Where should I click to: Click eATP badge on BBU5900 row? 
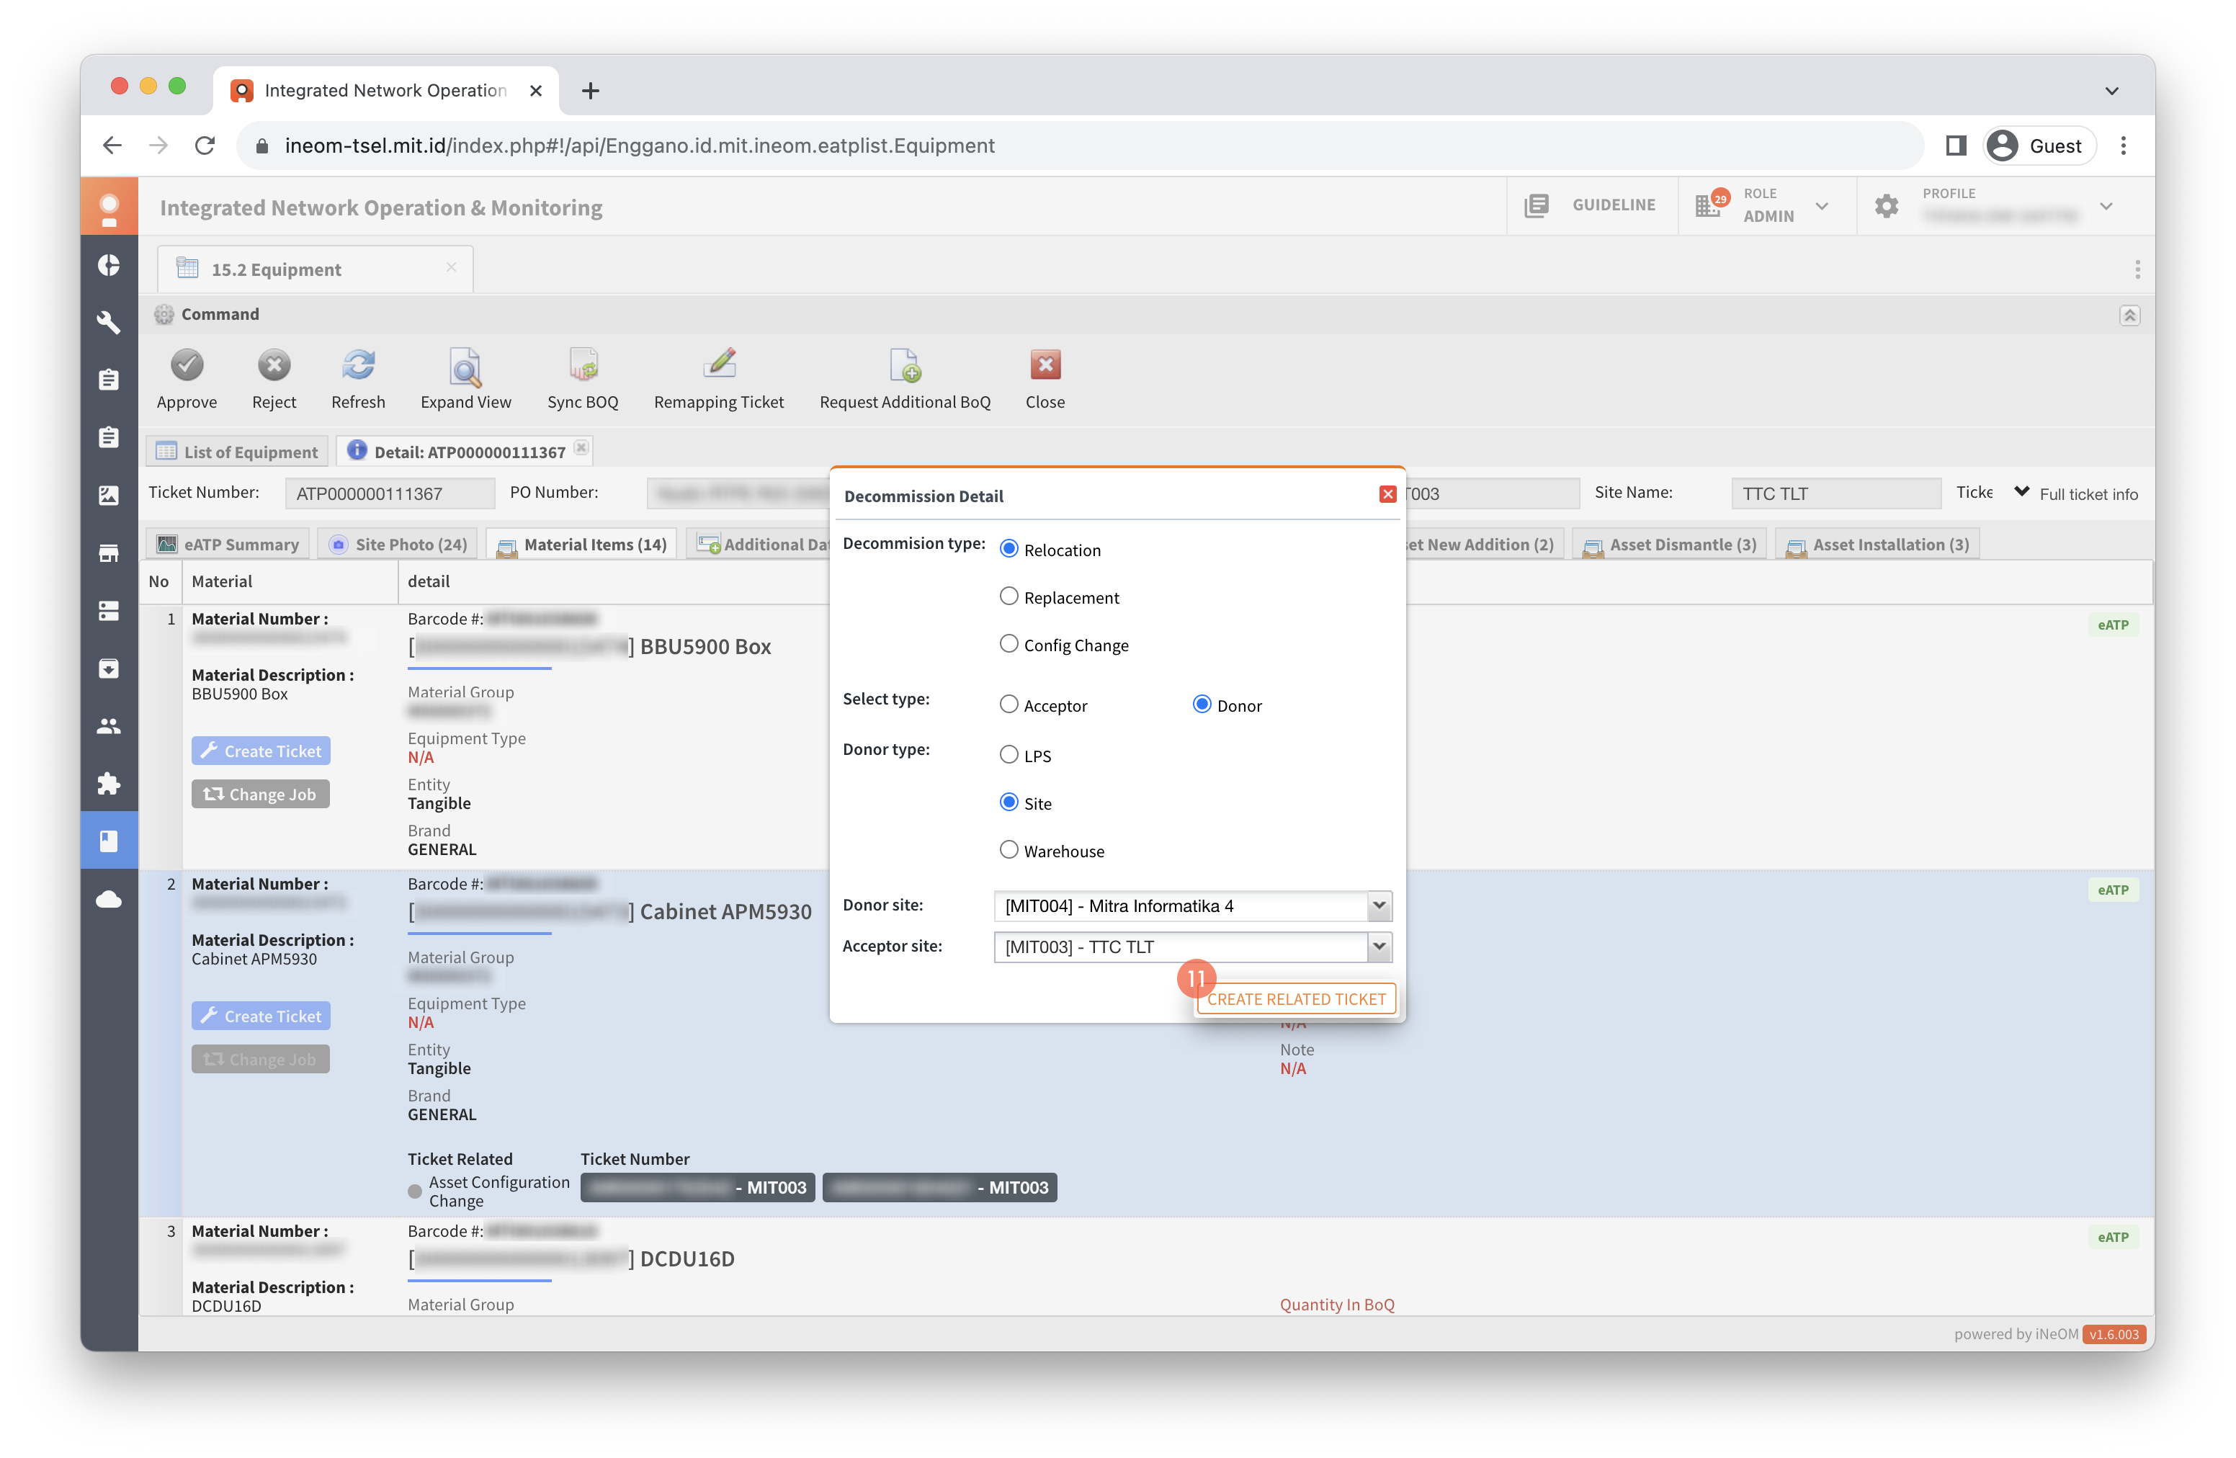[2112, 625]
